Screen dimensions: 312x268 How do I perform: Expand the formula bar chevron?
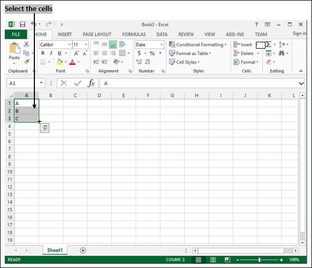click(x=301, y=84)
